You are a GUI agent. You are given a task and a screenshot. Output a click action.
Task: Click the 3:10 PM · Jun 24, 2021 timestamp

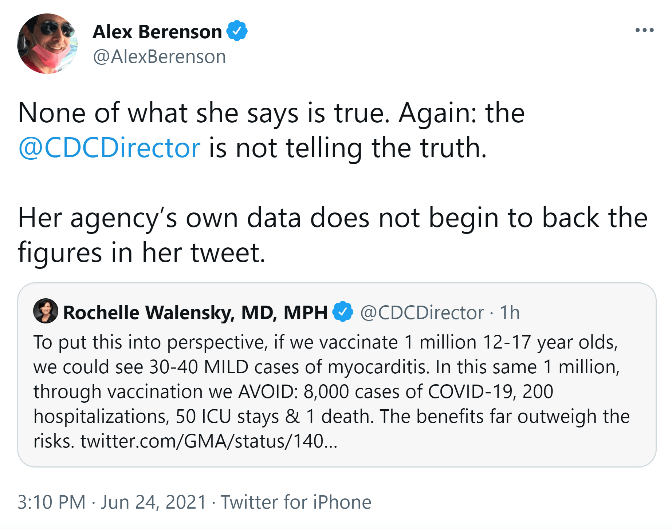[112, 502]
